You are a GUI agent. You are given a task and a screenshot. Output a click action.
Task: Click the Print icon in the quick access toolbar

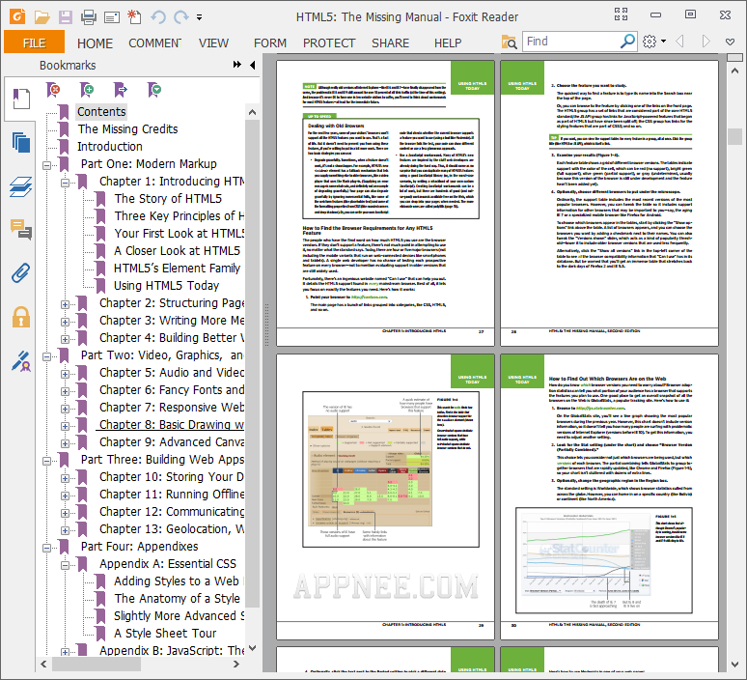coord(89,17)
